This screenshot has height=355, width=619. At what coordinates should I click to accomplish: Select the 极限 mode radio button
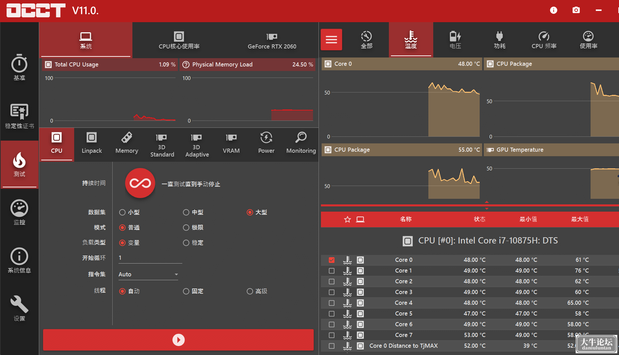click(x=186, y=228)
